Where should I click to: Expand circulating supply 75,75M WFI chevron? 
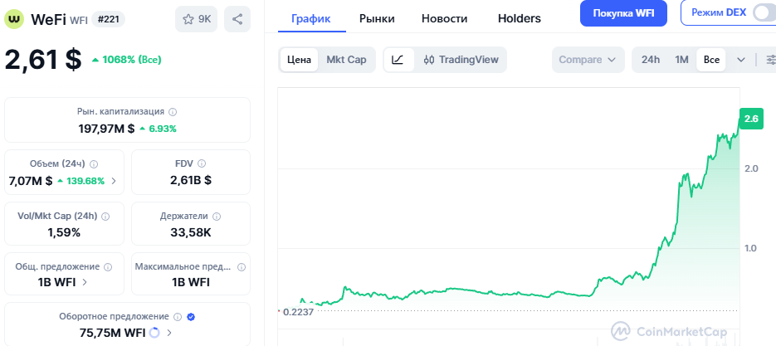pyautogui.click(x=170, y=333)
